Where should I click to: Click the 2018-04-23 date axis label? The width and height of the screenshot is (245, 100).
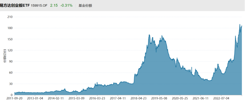[138, 98]
